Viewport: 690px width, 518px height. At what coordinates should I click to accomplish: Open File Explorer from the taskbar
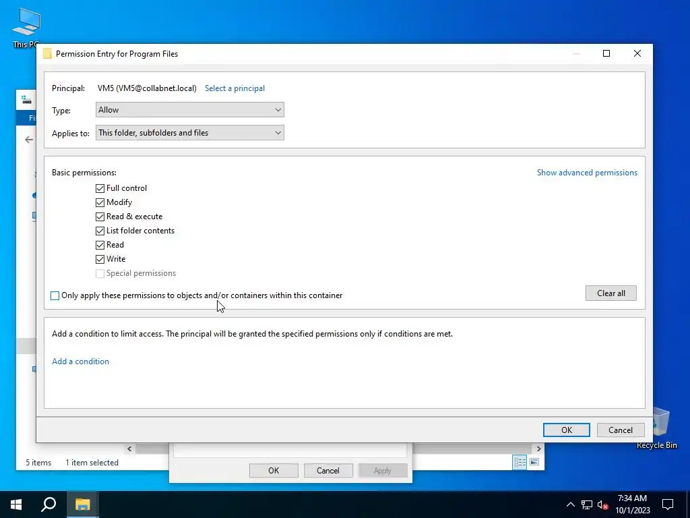(82, 505)
